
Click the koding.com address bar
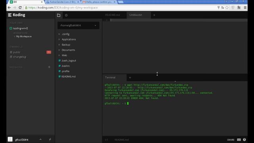pos(120,8)
